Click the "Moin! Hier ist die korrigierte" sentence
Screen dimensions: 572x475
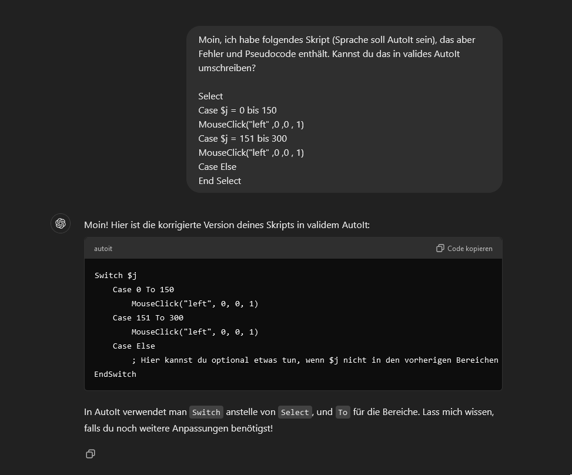[x=227, y=225]
